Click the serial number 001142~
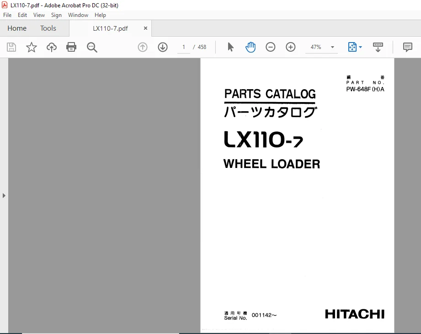 [264, 315]
